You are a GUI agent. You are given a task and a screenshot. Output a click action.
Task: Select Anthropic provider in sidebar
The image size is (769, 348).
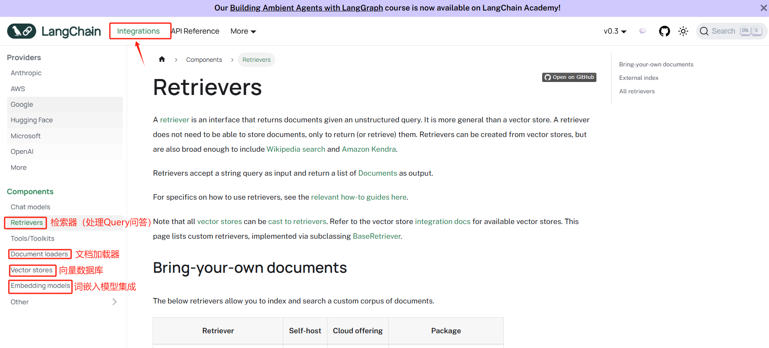26,73
